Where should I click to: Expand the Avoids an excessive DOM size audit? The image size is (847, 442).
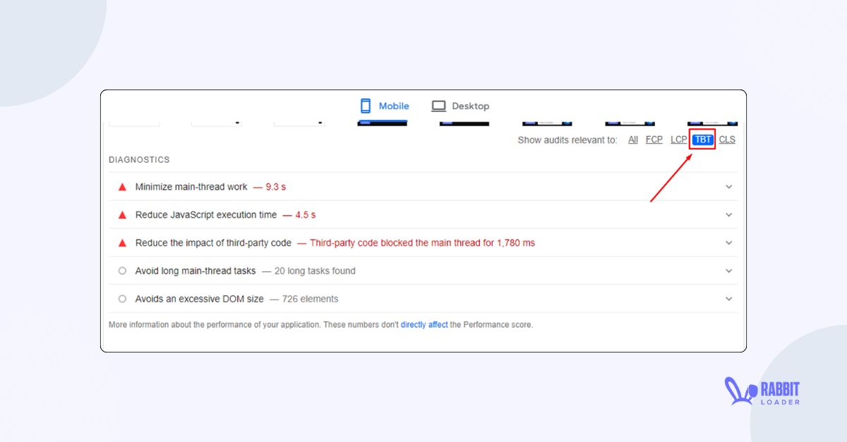pos(728,299)
